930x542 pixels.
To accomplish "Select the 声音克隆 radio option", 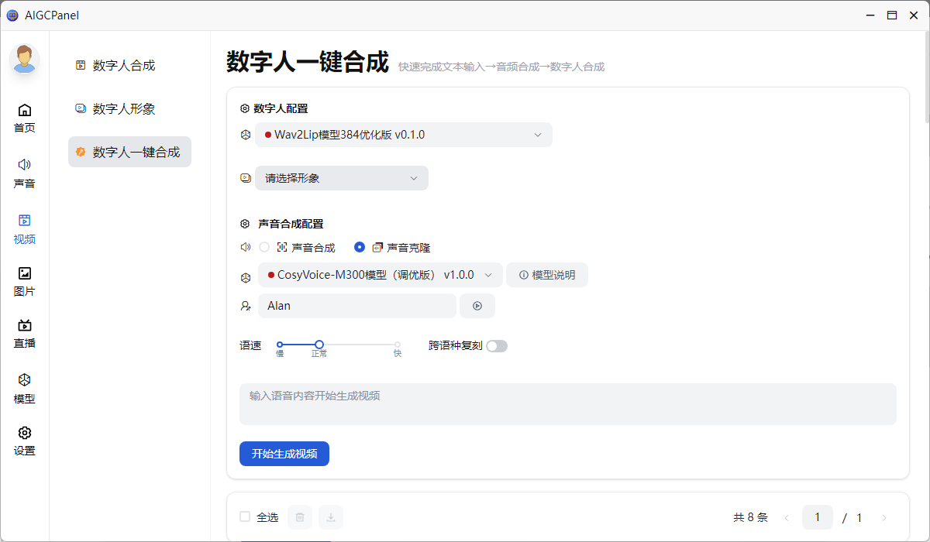I will click(360, 248).
